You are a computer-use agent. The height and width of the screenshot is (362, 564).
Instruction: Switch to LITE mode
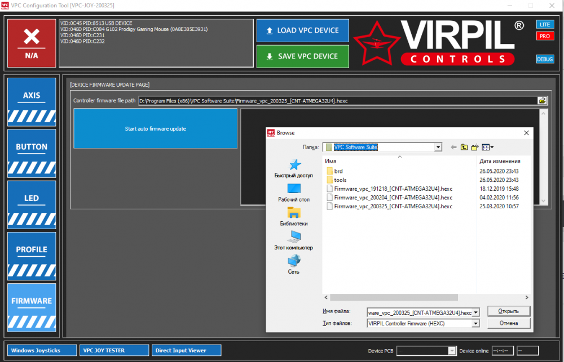point(545,24)
